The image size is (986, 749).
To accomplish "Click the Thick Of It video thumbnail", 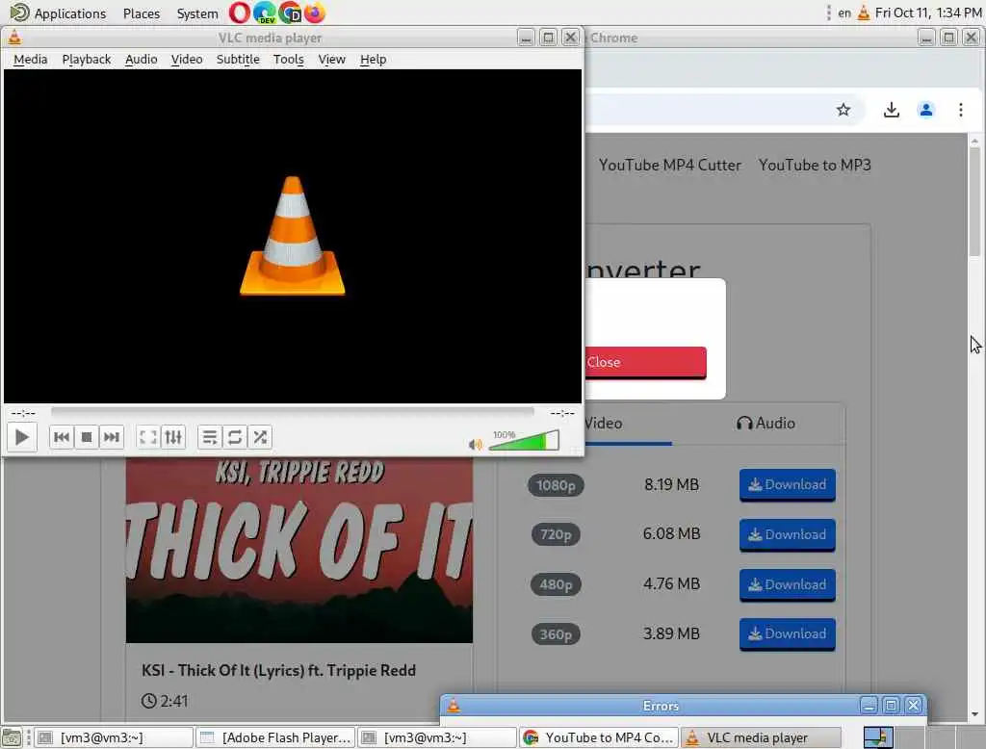I will tap(299, 551).
